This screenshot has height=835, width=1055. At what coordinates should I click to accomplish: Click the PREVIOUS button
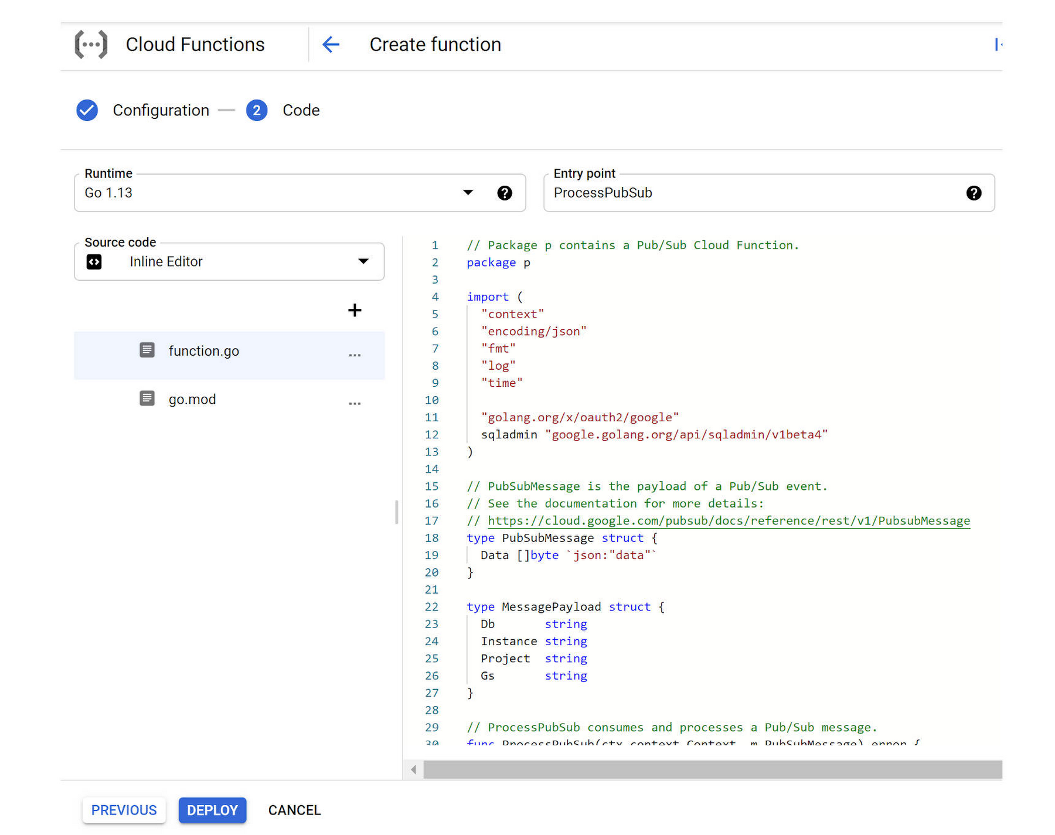click(x=124, y=810)
